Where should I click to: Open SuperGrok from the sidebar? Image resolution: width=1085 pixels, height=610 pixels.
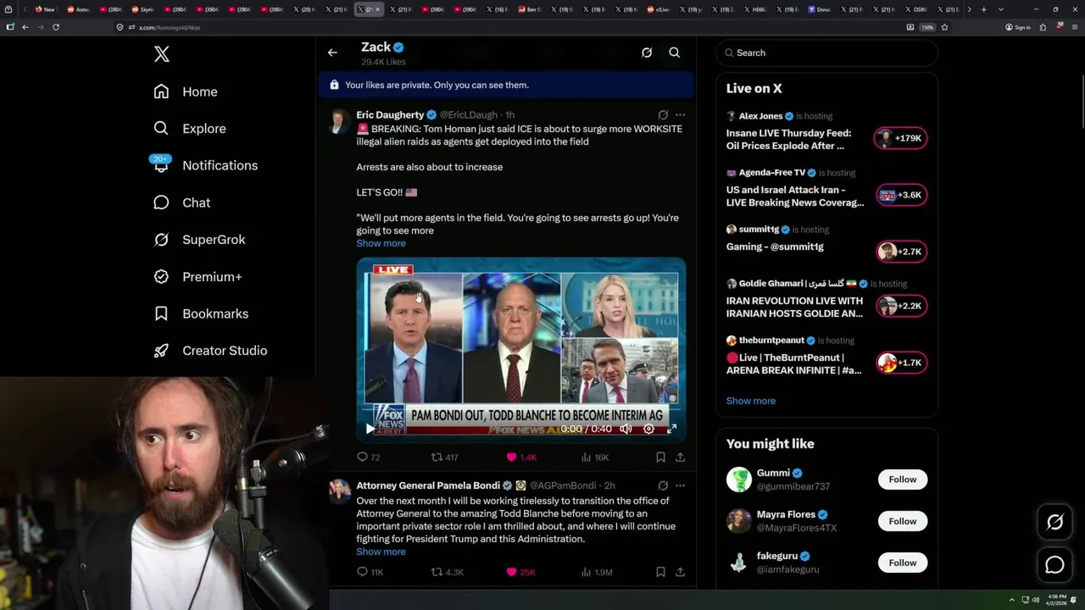(x=199, y=240)
